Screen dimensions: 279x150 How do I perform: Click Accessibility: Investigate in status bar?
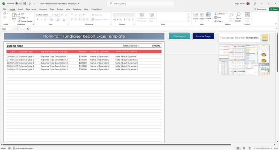coord(23,148)
